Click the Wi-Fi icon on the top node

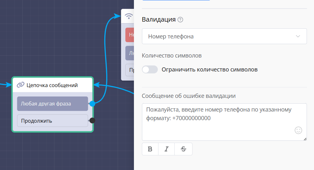click(129, 16)
